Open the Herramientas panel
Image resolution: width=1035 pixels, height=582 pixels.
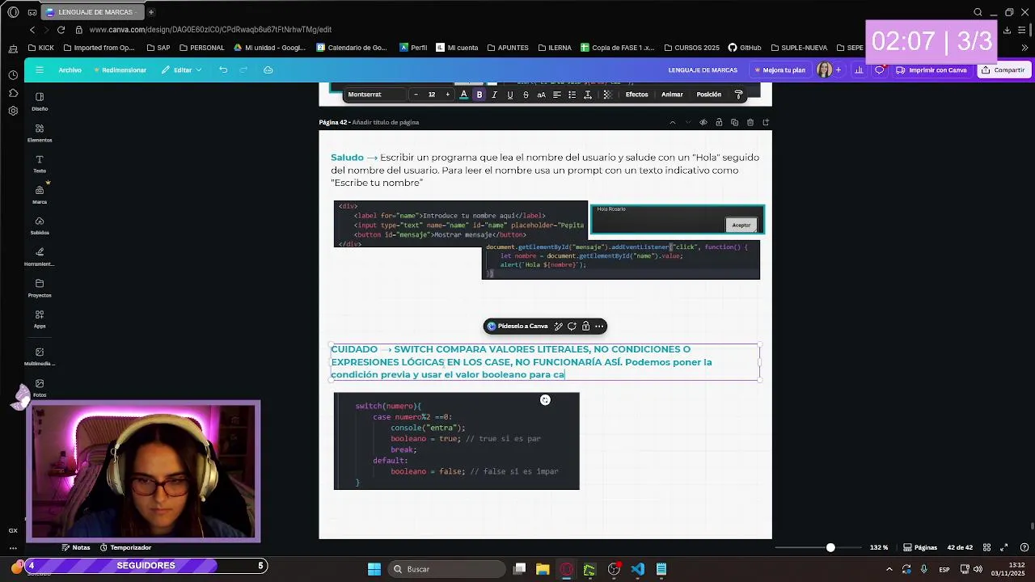[x=40, y=257]
